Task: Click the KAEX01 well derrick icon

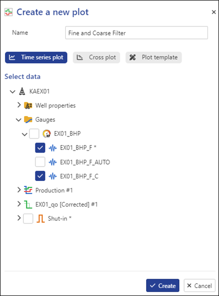Action: pyautogui.click(x=22, y=91)
